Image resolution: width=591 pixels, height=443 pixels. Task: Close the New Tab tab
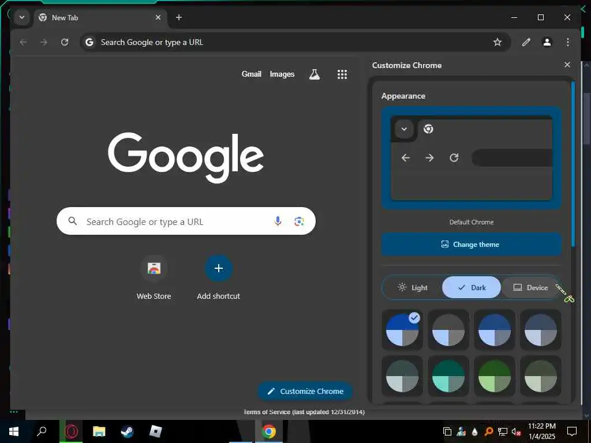[x=158, y=17]
